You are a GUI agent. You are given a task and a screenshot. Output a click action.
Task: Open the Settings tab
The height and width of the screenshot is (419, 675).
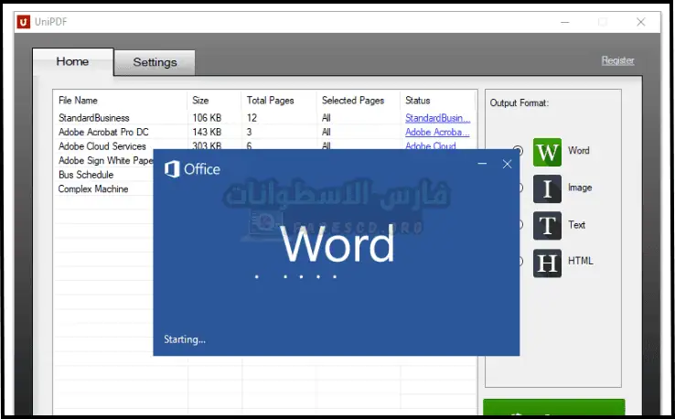coord(155,62)
